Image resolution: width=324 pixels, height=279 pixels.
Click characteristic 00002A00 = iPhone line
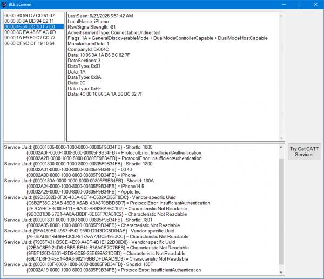click(81, 175)
